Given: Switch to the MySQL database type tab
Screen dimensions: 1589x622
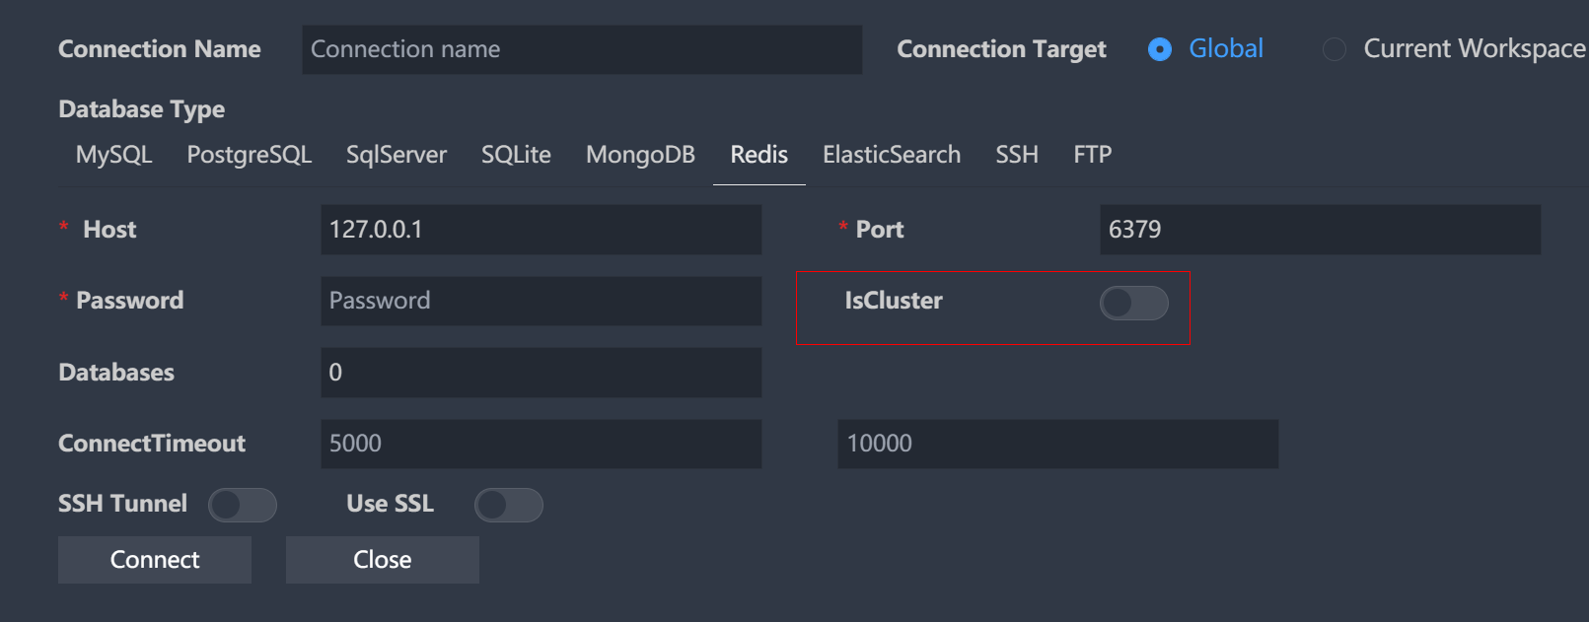Looking at the screenshot, I should click(x=112, y=155).
